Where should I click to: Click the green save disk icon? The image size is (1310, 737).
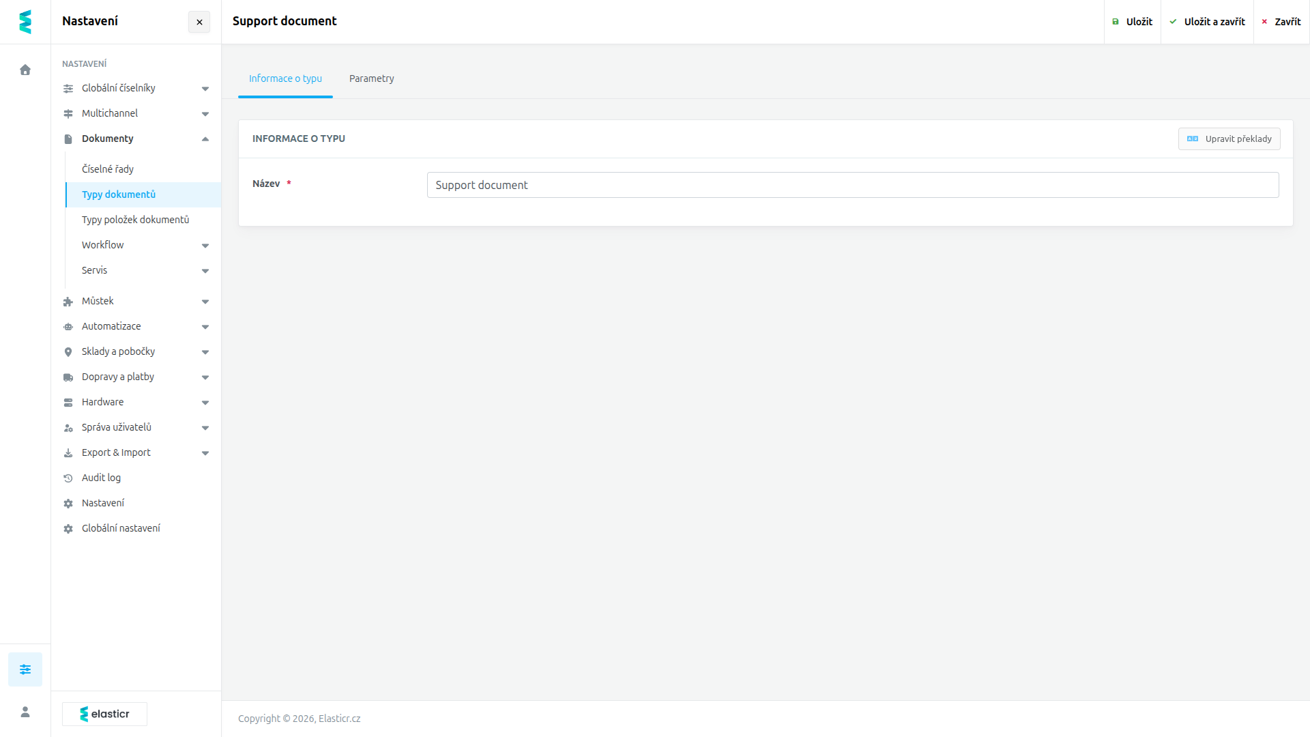click(1116, 22)
